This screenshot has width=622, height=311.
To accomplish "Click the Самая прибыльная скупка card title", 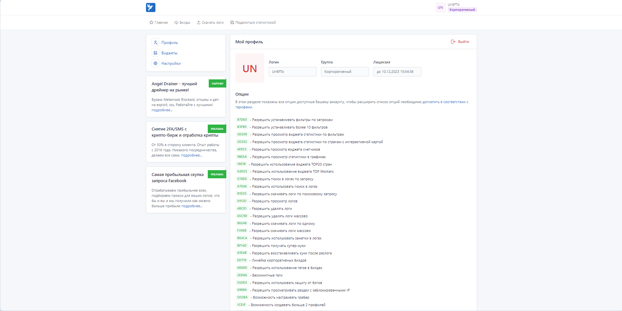I will click(x=178, y=178).
